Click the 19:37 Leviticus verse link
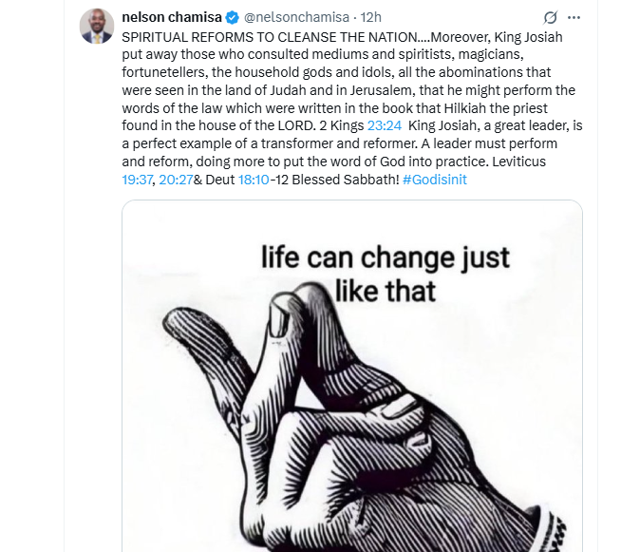Viewport: 621px width, 552px height. point(139,180)
